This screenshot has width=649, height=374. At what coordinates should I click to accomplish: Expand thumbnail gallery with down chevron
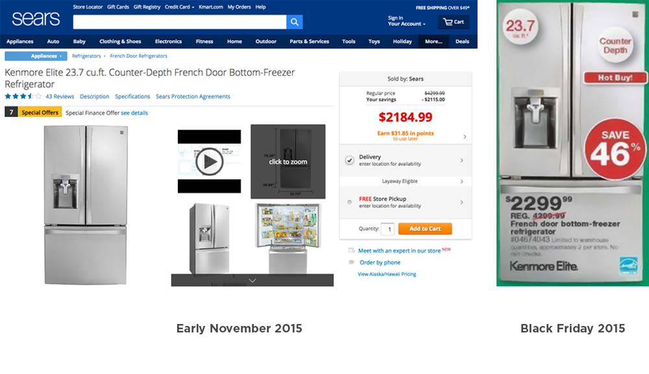(x=252, y=280)
